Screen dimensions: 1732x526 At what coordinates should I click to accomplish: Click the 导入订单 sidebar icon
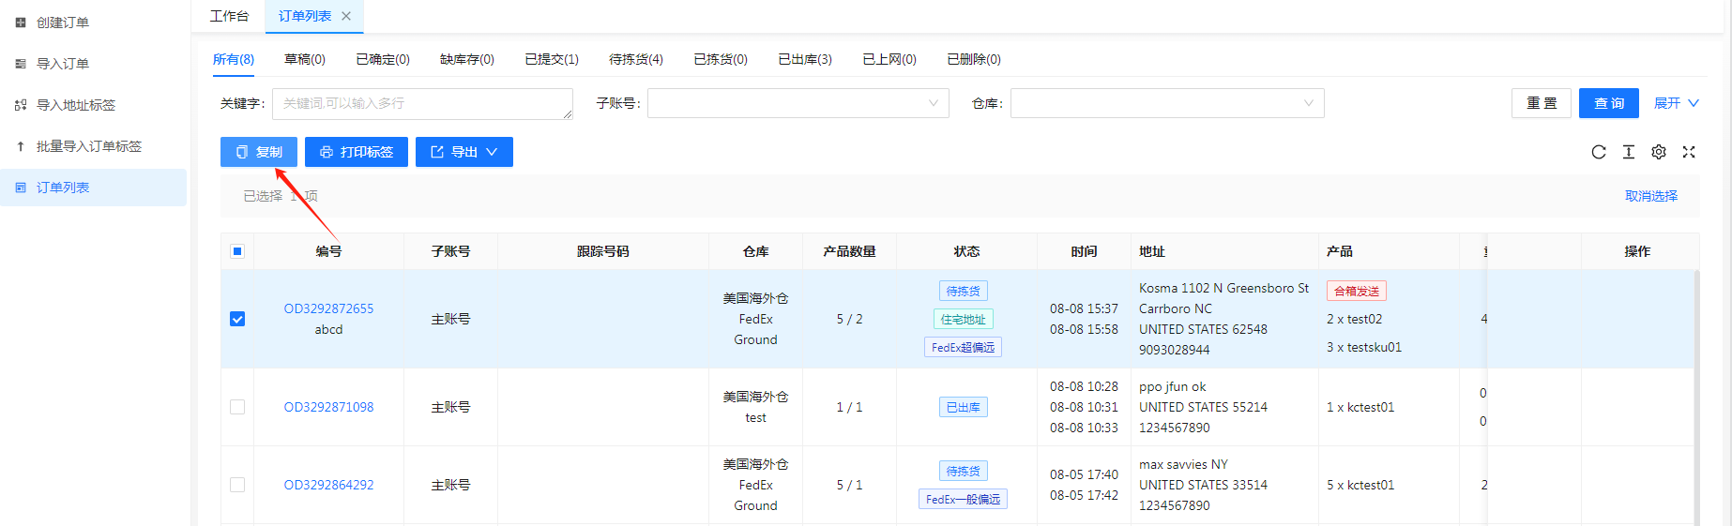point(21,64)
